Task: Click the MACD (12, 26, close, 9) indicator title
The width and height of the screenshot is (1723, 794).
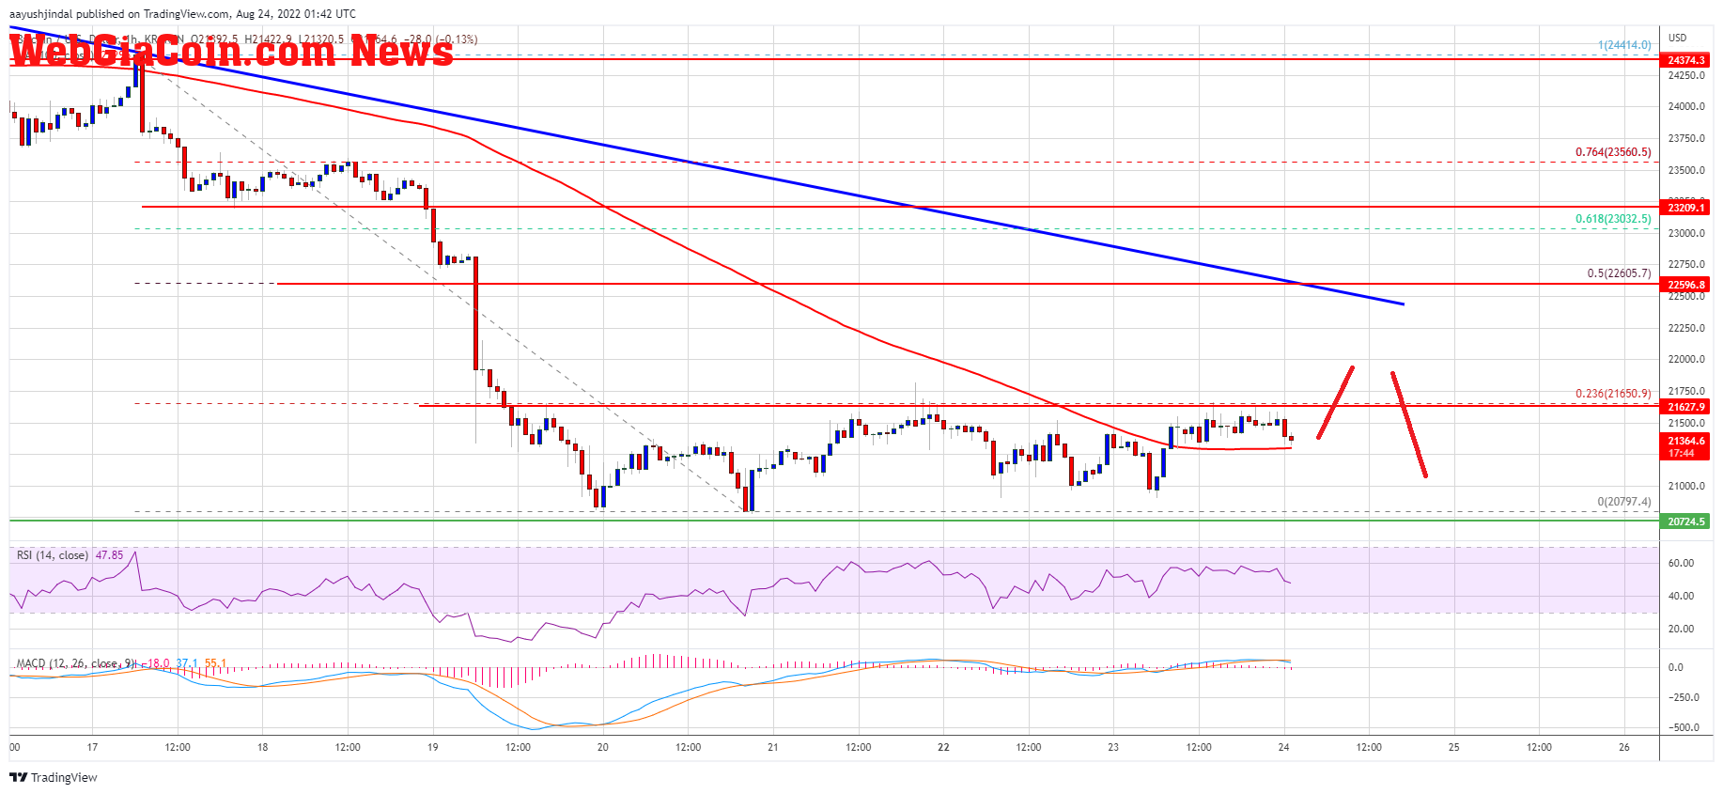Action: click(75, 663)
